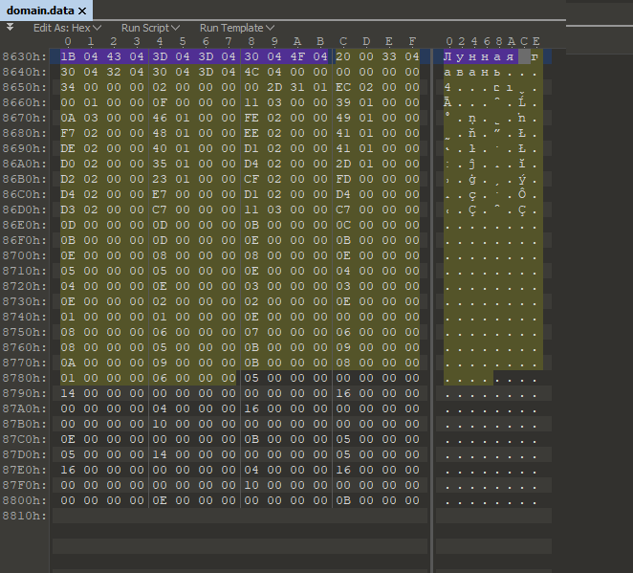The height and width of the screenshot is (573, 633).
Task: Select byte 10 in row 87B0h
Action: click(160, 425)
